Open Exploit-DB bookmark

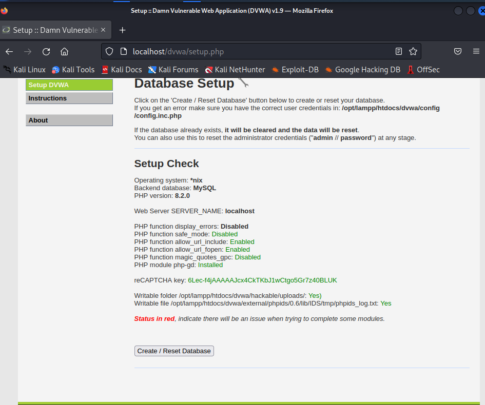tap(295, 70)
